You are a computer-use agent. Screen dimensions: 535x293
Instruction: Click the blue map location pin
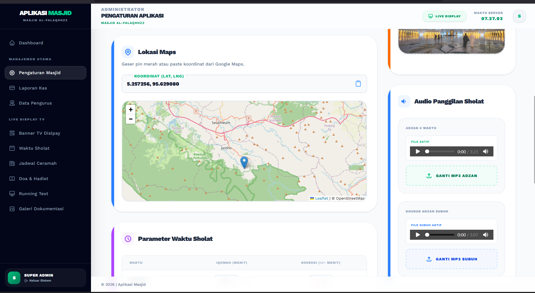244,162
